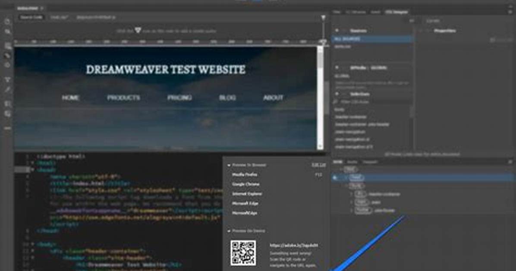Click the add element plus beside head tag

(335, 178)
